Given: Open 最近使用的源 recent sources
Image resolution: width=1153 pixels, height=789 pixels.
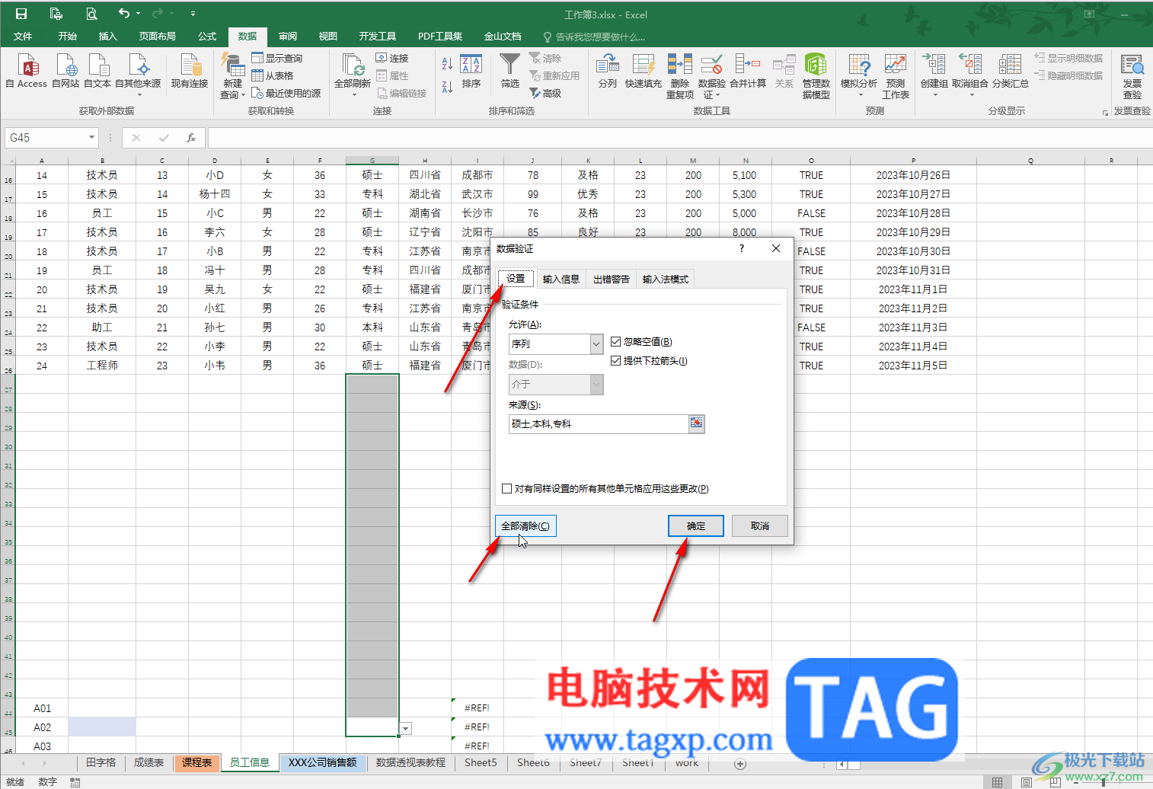Looking at the screenshot, I should pyautogui.click(x=286, y=93).
